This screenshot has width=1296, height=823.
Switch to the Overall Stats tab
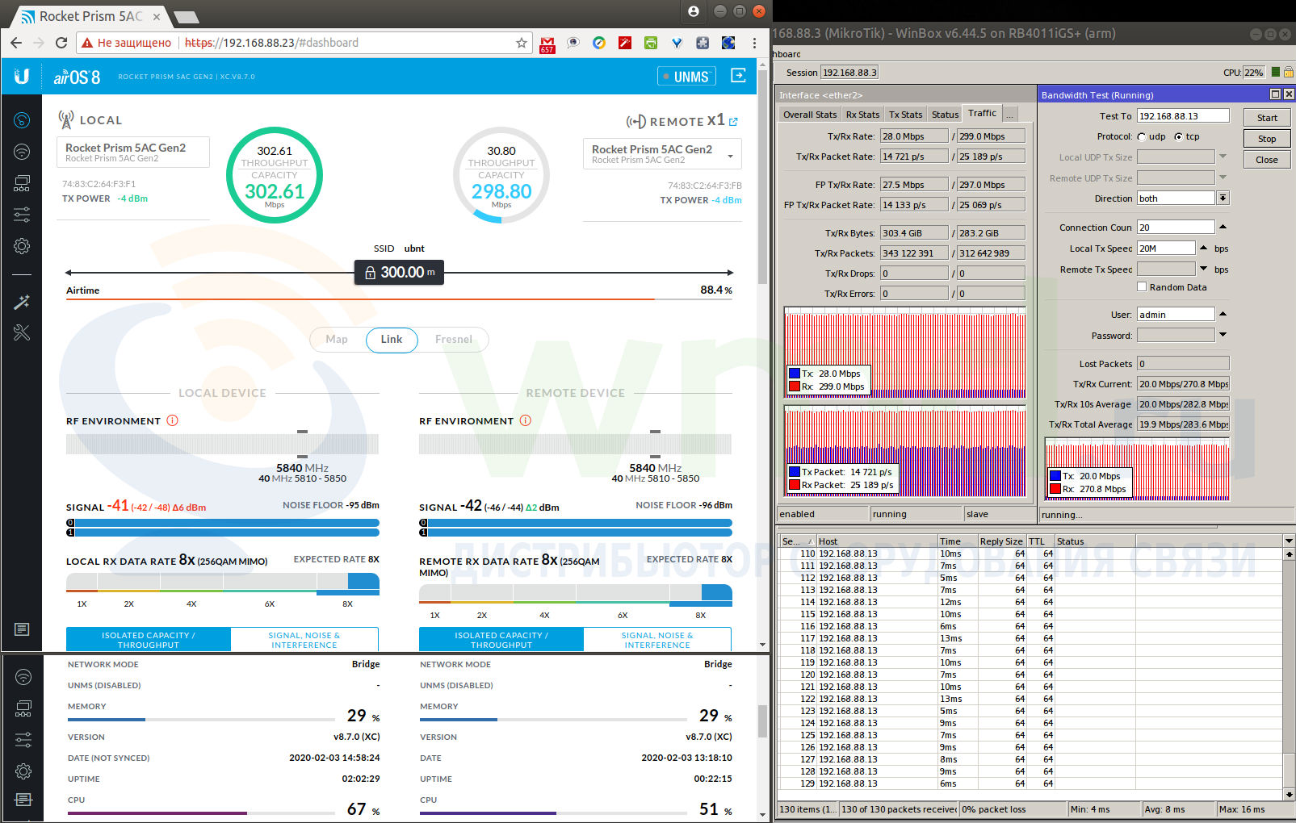pos(810,115)
